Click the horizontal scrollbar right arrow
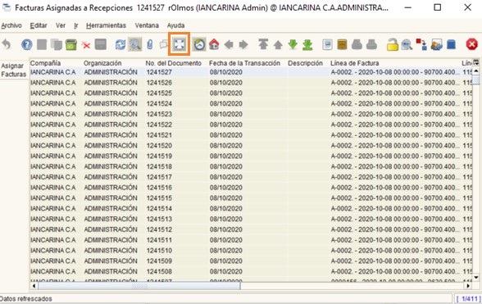This screenshot has width=482, height=304. point(468,286)
